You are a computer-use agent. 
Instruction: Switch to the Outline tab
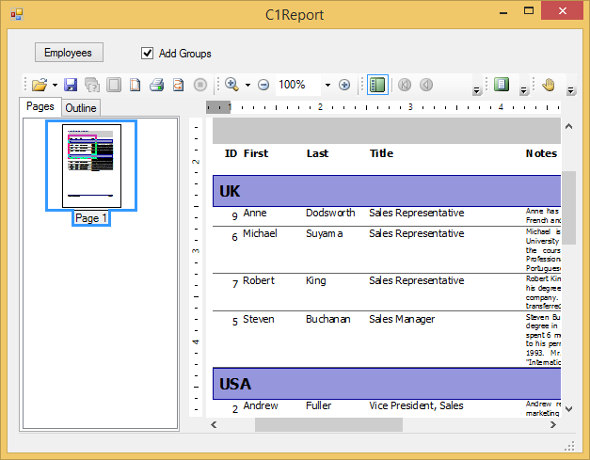click(x=81, y=108)
